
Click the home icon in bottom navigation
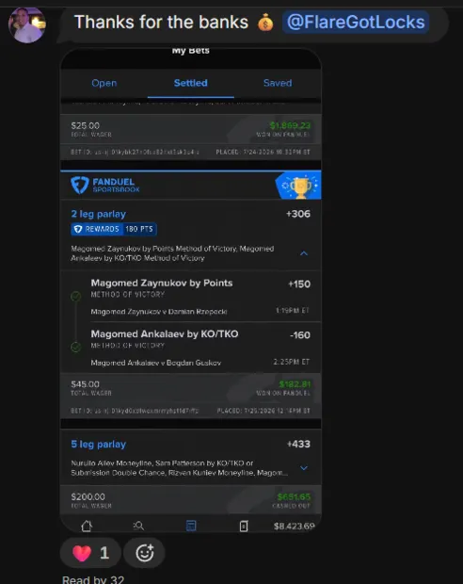click(x=87, y=526)
